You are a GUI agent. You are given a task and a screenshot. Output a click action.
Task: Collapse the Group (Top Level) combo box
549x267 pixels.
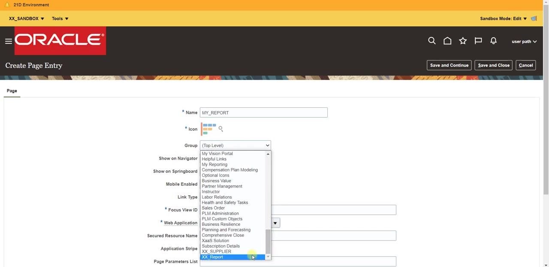tap(235, 146)
